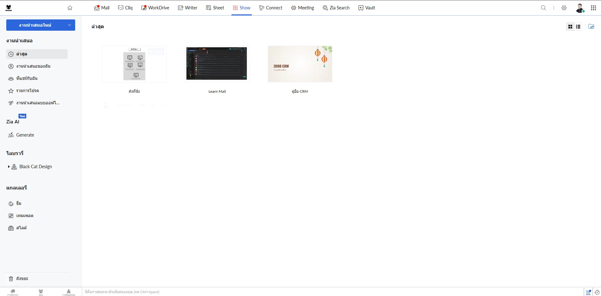Screen dimensions: 601x296
Task: Switch to WorkDrive in top navigation
Action: (x=155, y=8)
